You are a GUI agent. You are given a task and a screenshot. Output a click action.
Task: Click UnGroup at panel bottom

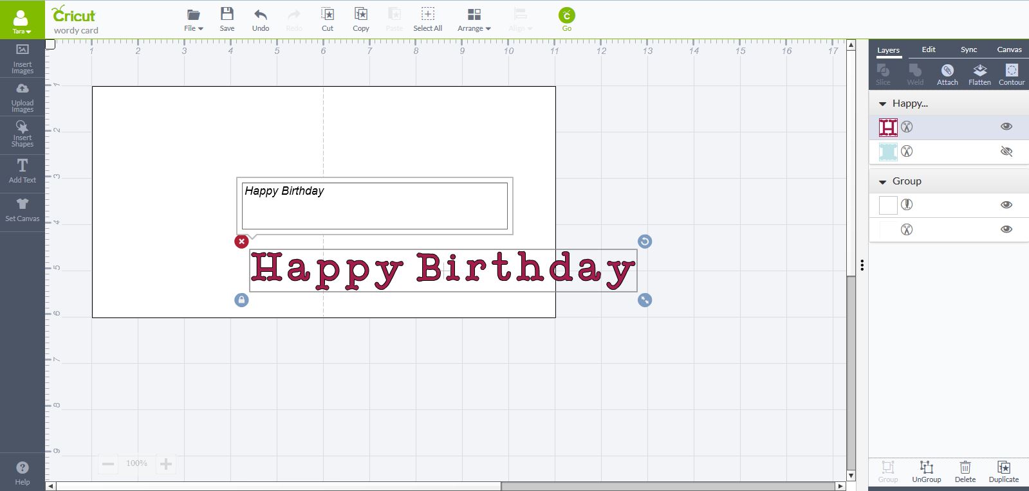click(927, 472)
